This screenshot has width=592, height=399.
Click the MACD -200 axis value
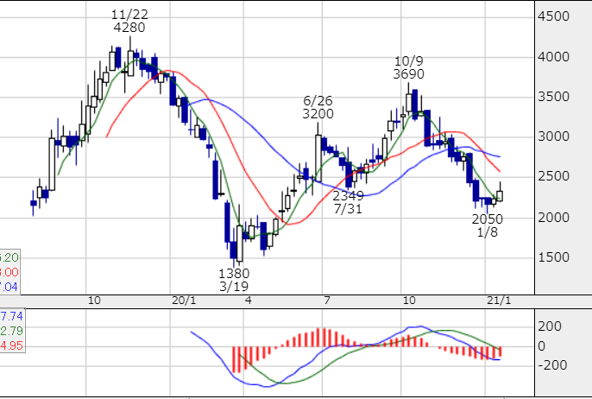tap(552, 365)
